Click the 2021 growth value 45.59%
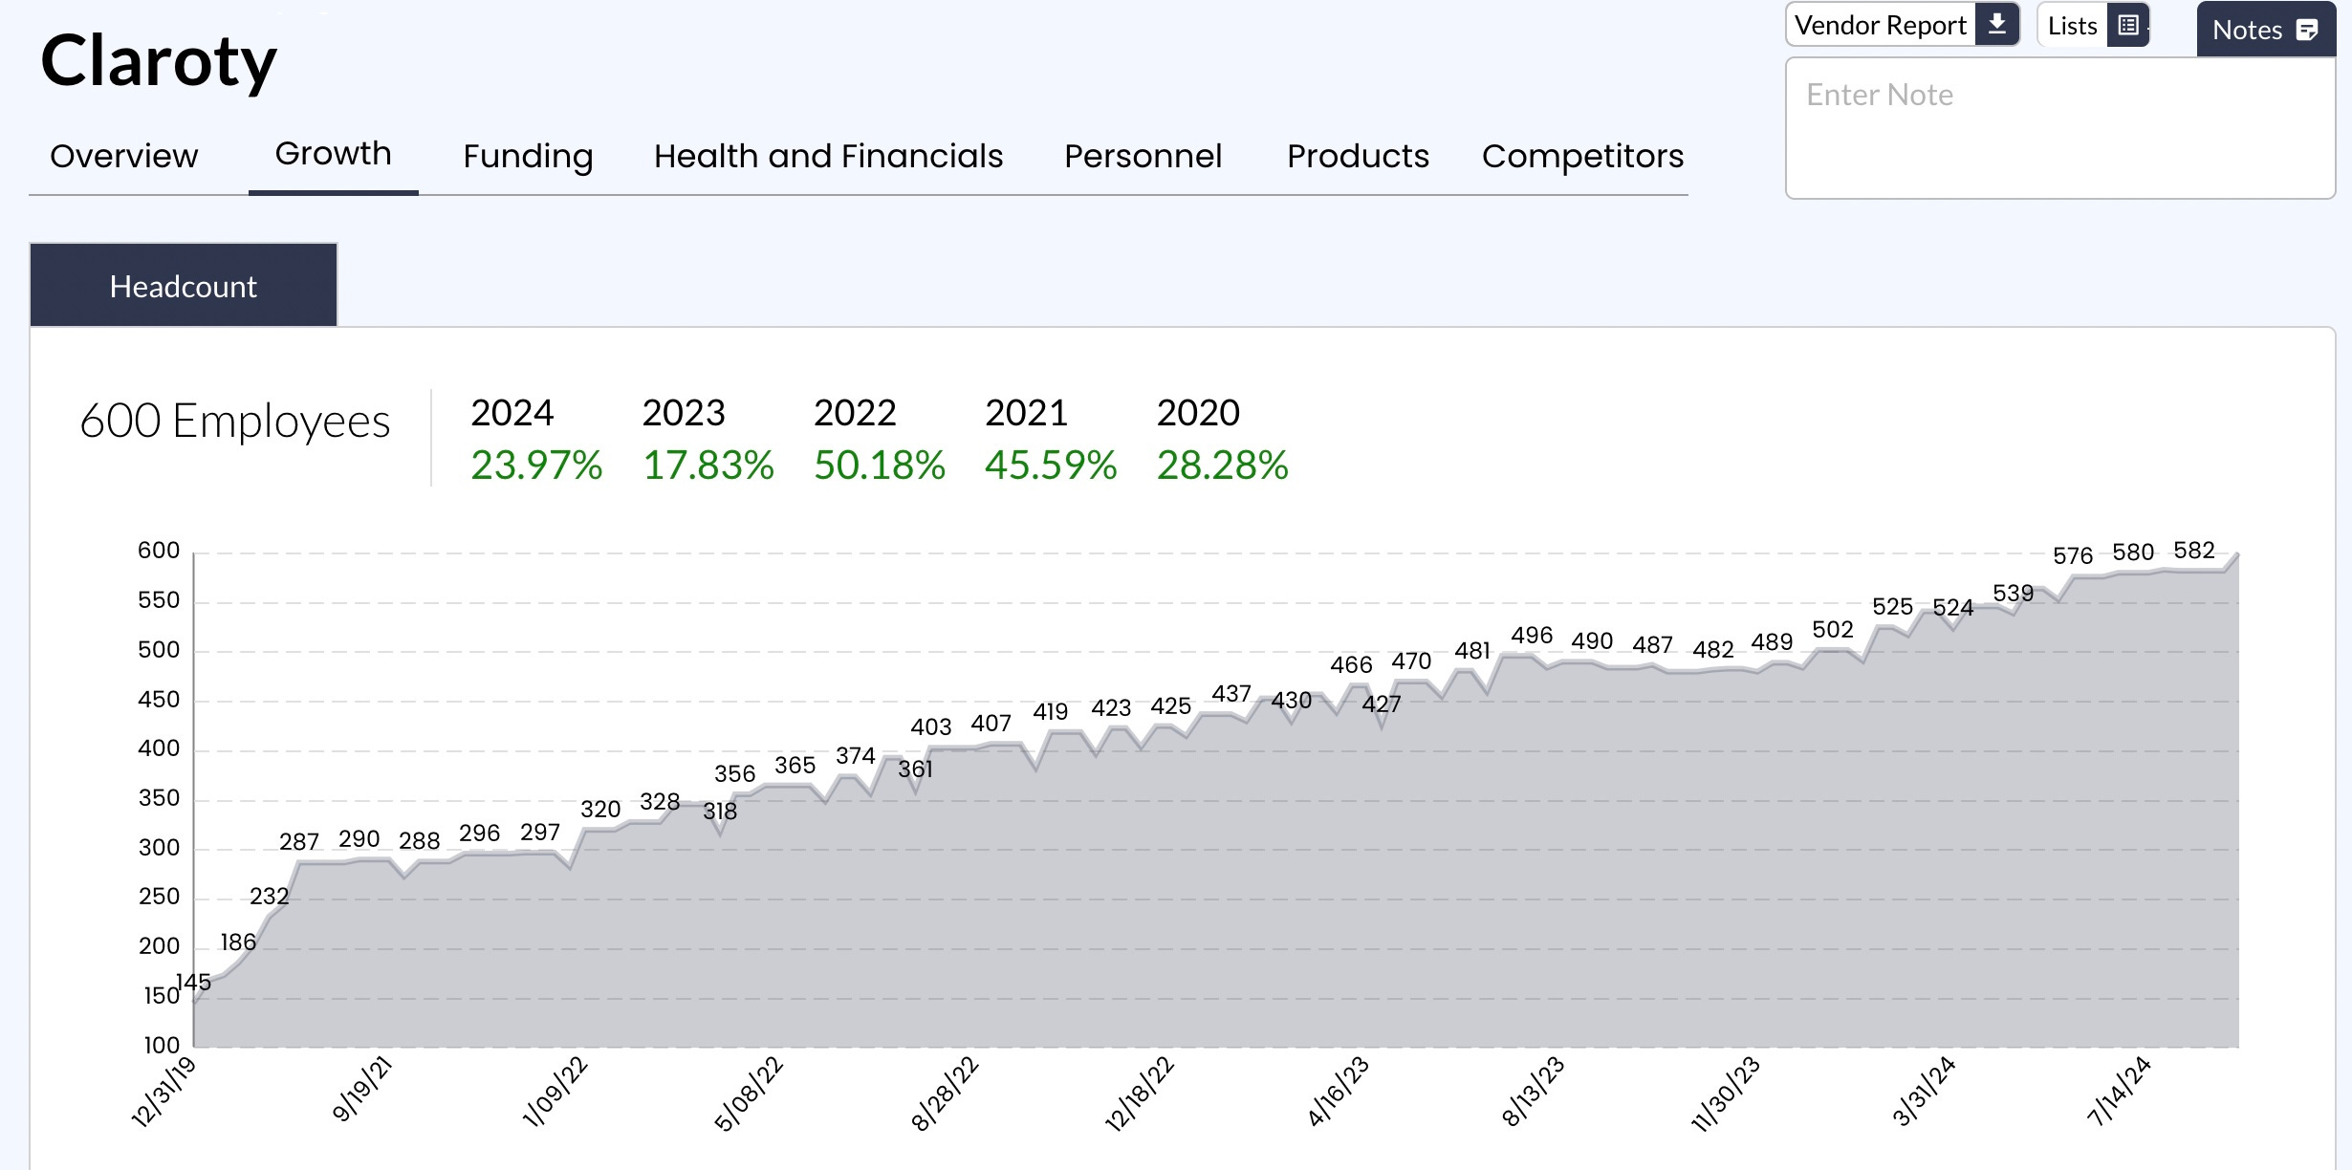The width and height of the screenshot is (2352, 1170). click(x=1051, y=466)
